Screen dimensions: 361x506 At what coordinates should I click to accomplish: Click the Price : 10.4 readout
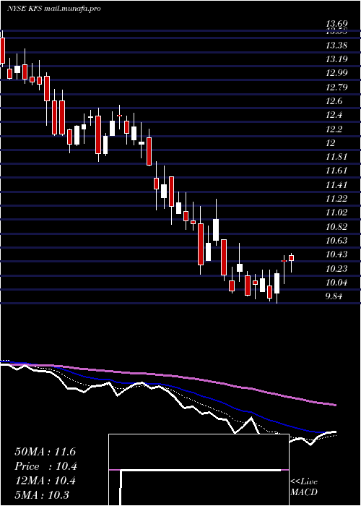(45, 466)
